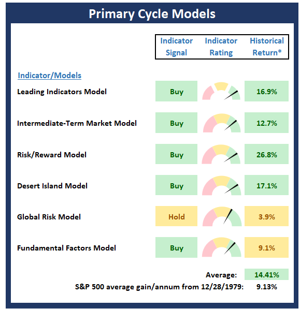
Task: Click the 9.1% yellow return cell
Action: coord(266,247)
